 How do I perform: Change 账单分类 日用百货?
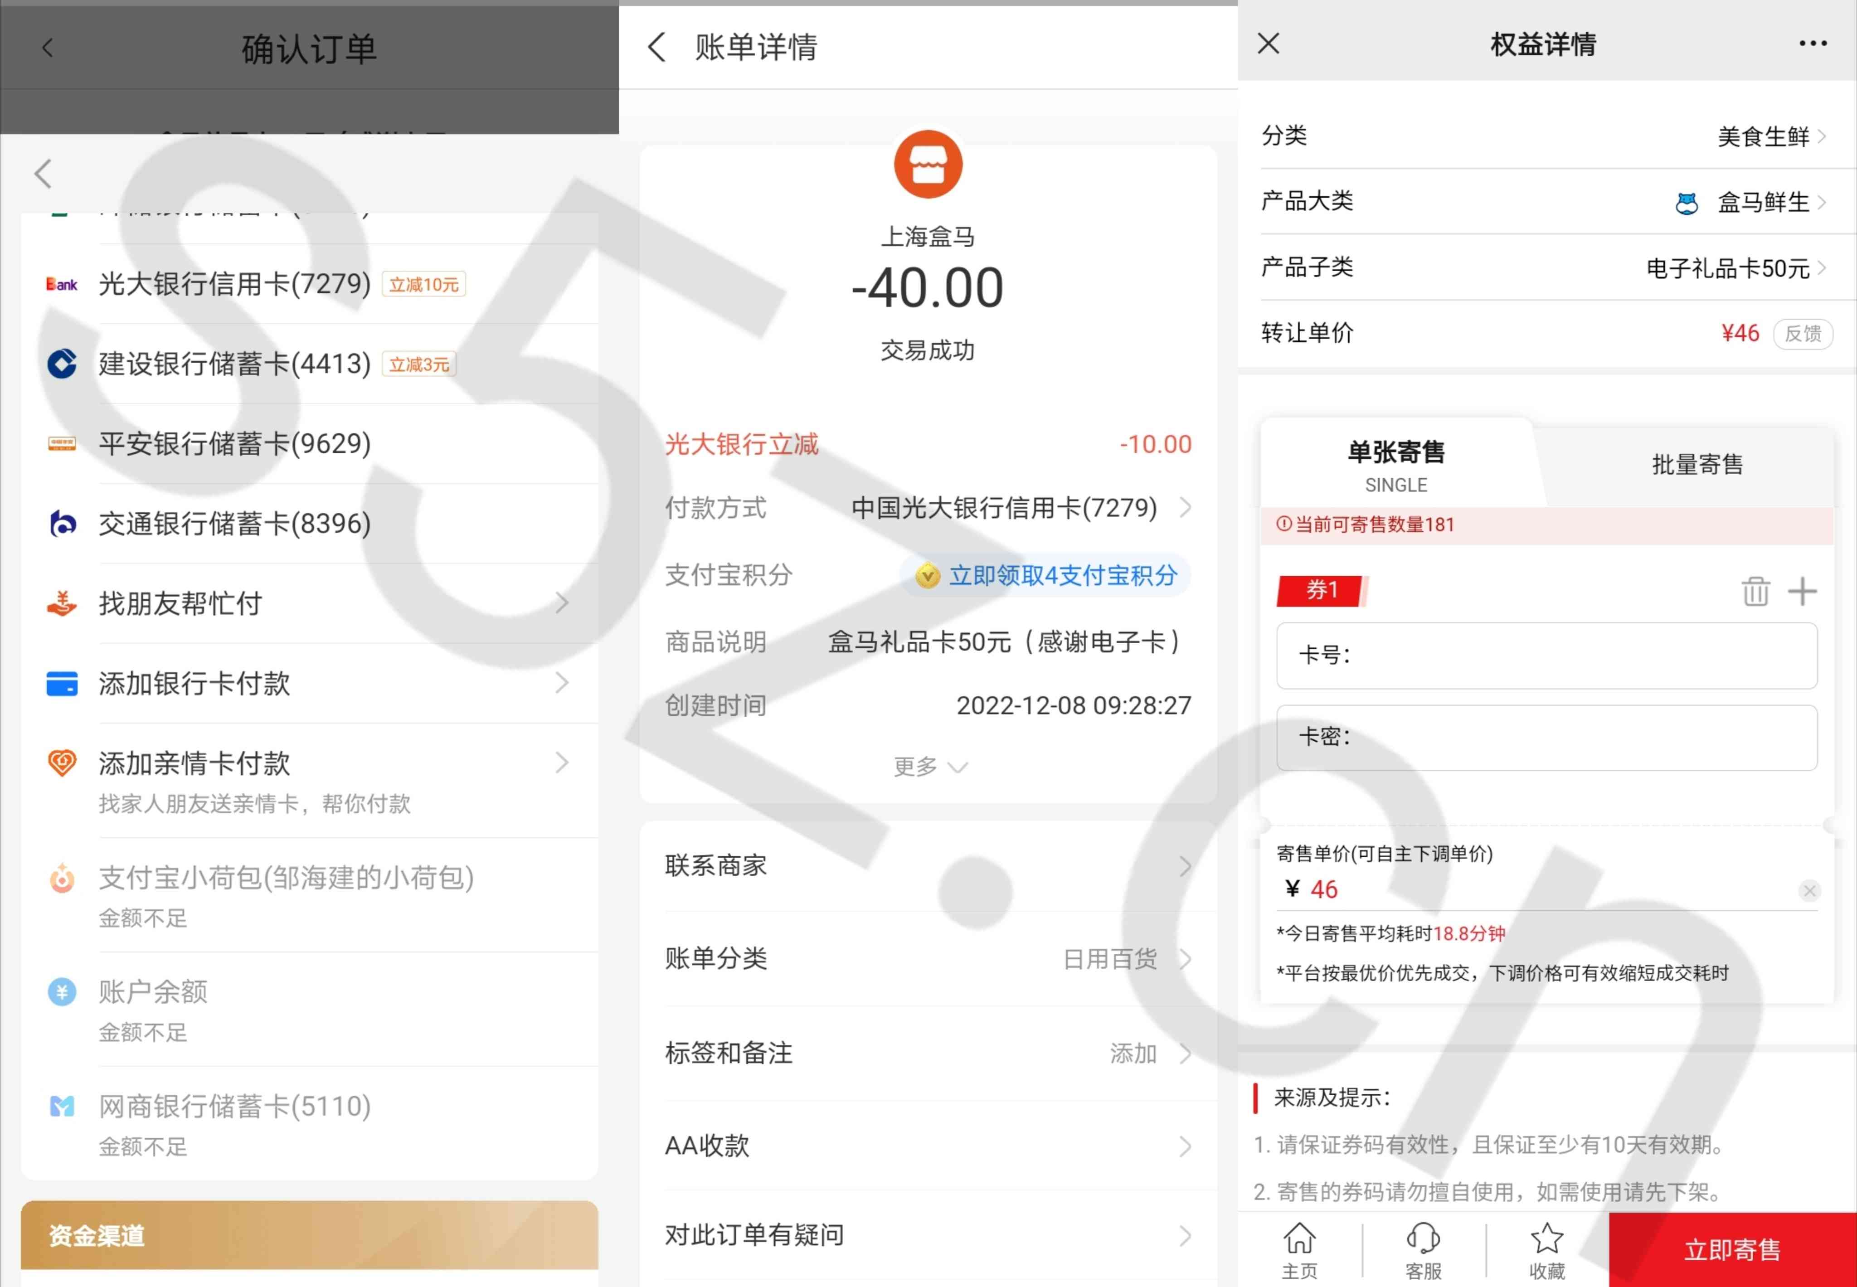928,959
